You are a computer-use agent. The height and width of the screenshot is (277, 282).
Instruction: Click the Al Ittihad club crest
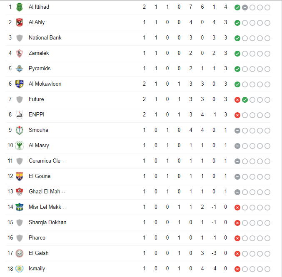(x=20, y=7)
